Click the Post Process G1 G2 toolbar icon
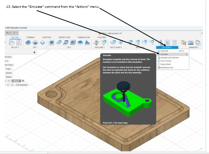Viewport: 209px width, 154px height. (167, 43)
